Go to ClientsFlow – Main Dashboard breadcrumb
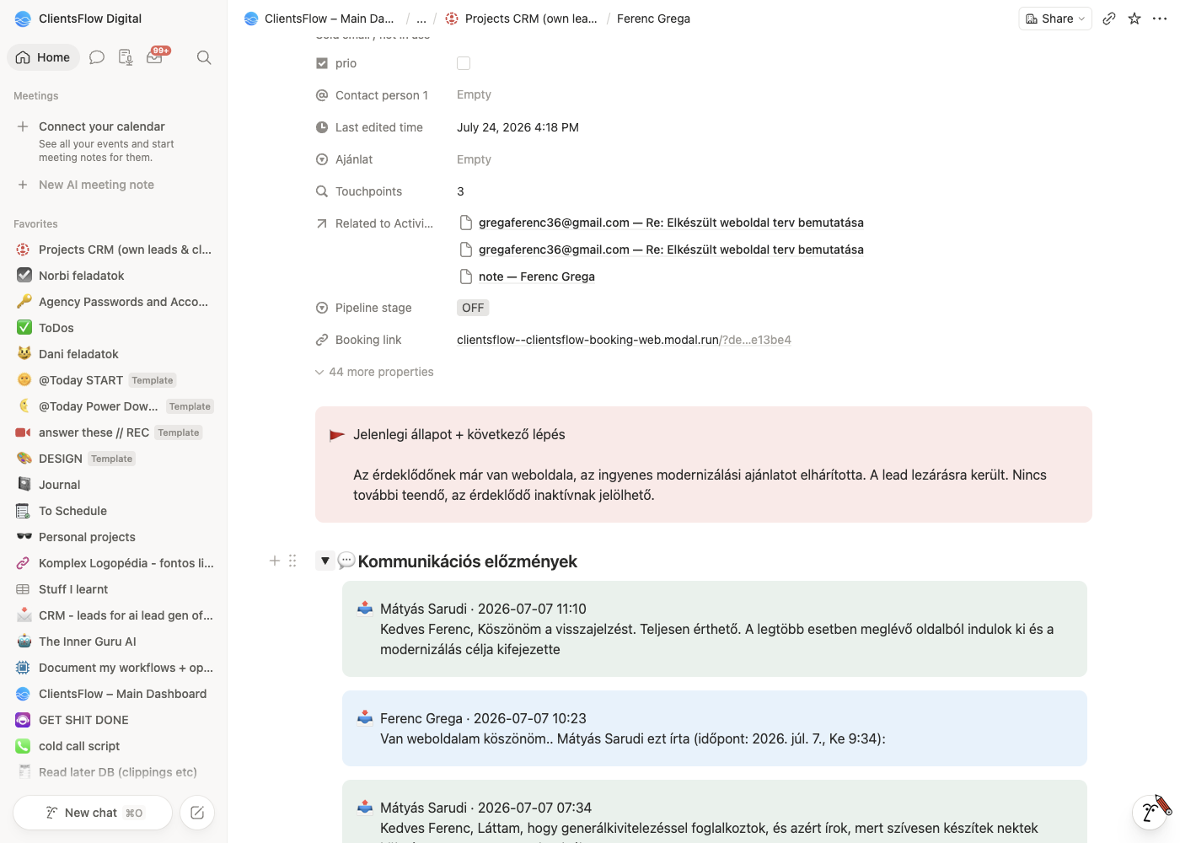 319,19
